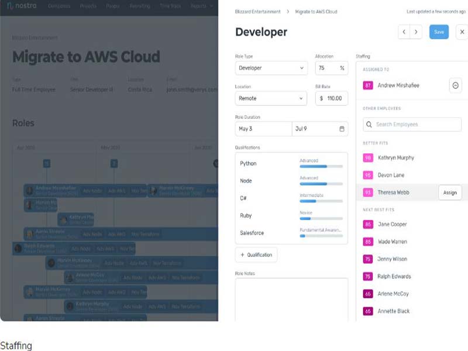Assign Theresa Webb to the role
The image size is (468, 351).
(449, 192)
